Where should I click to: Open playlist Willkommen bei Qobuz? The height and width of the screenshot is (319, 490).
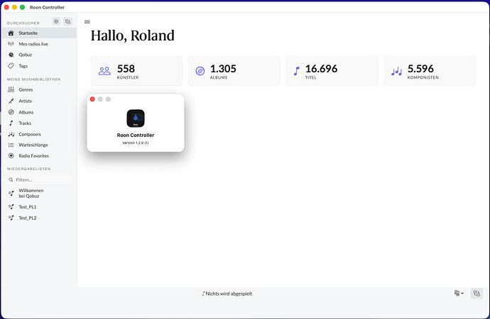(x=39, y=193)
